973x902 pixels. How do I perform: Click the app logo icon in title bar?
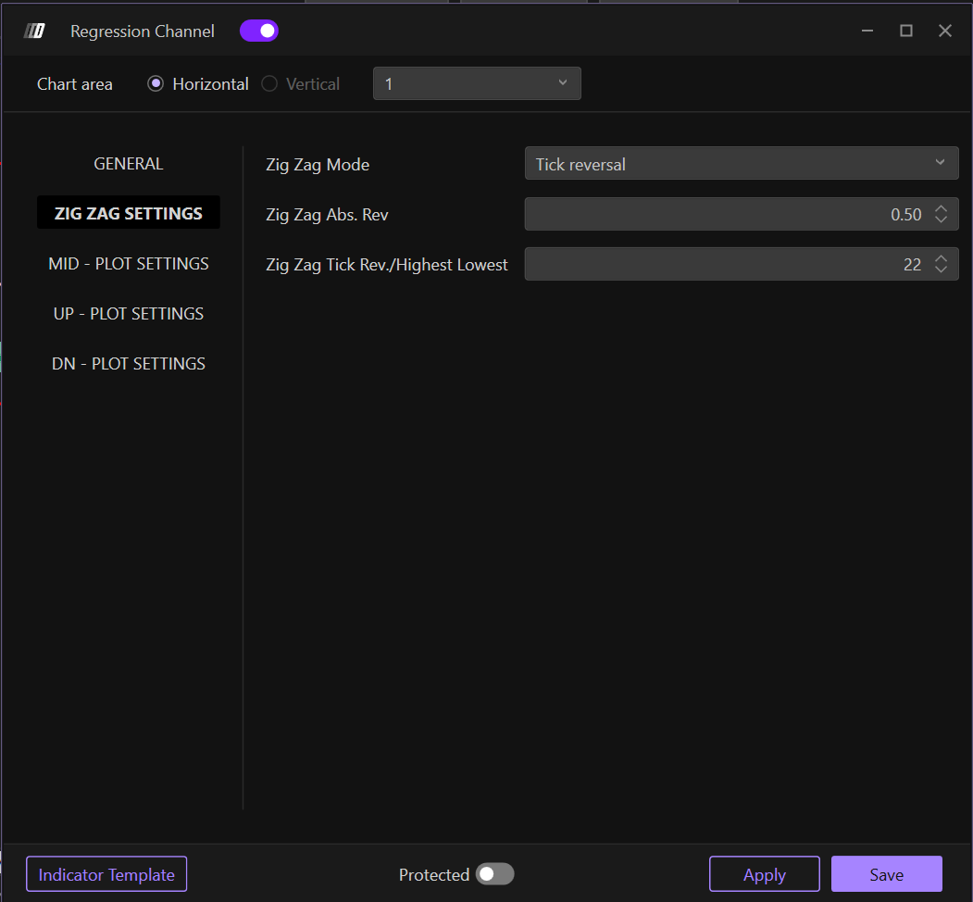click(34, 31)
